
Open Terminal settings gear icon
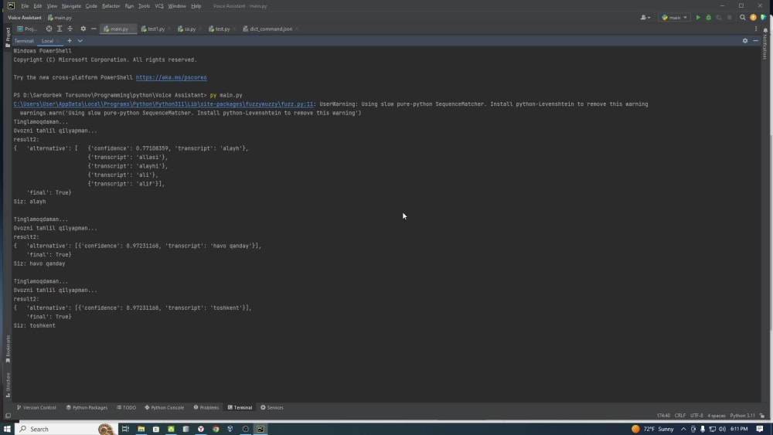[x=745, y=41]
